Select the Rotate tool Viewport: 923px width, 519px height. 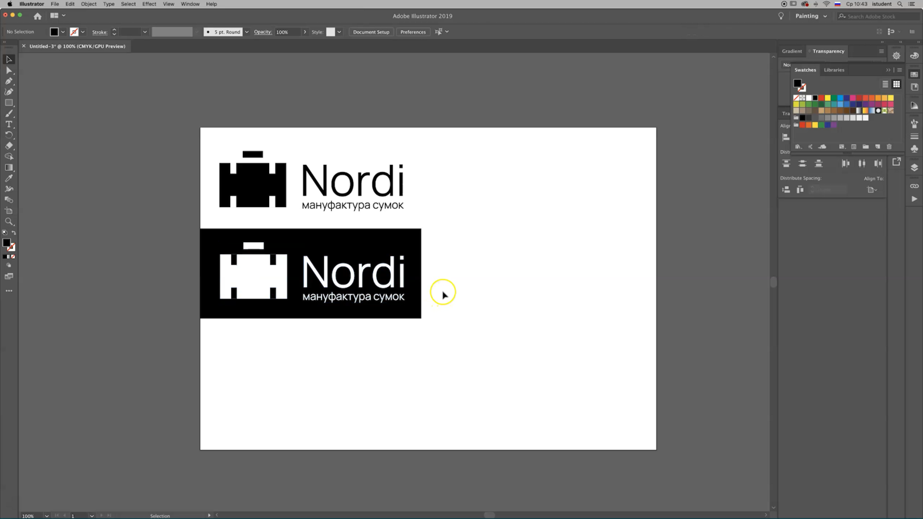(9, 135)
